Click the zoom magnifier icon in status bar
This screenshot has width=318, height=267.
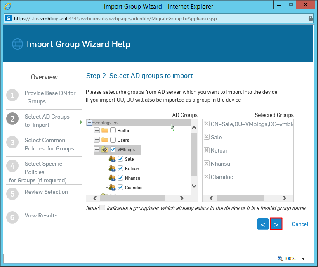pos(280,258)
